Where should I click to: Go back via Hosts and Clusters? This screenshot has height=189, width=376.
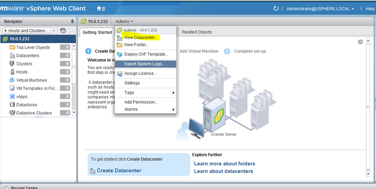(26, 31)
